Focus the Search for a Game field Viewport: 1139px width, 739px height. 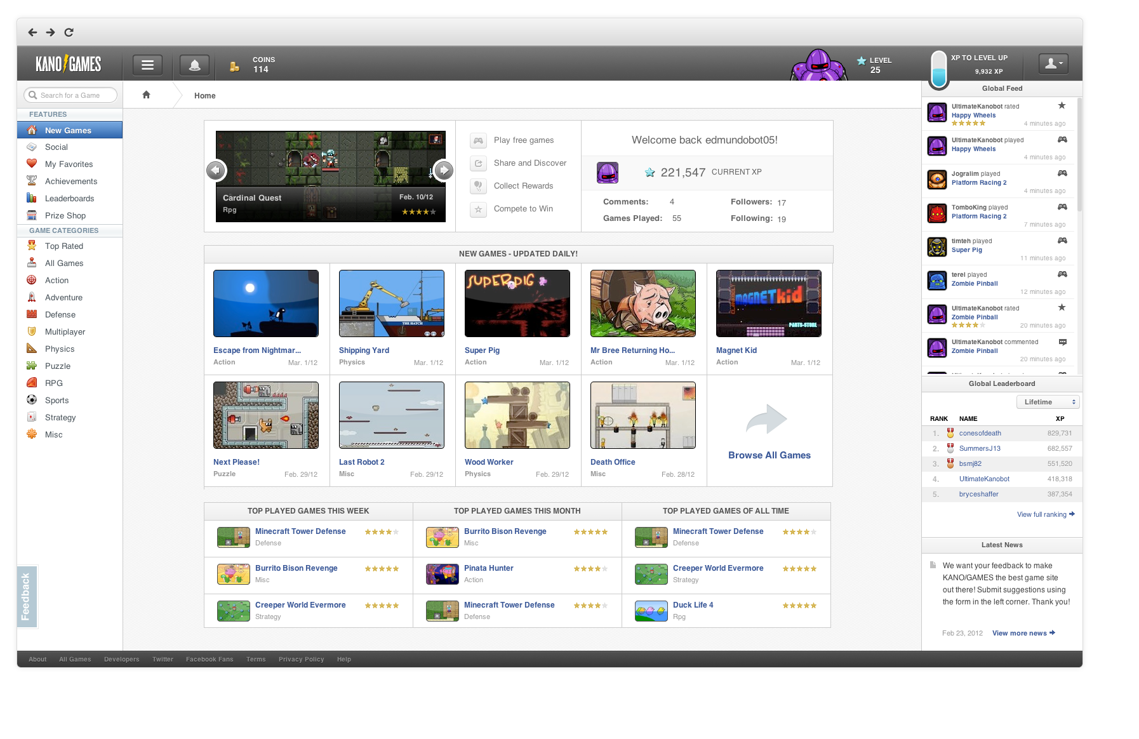coord(70,95)
